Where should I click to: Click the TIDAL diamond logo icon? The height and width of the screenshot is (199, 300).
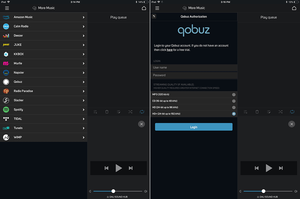point(6,119)
